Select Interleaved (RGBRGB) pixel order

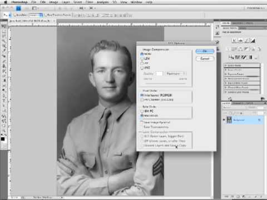point(142,95)
